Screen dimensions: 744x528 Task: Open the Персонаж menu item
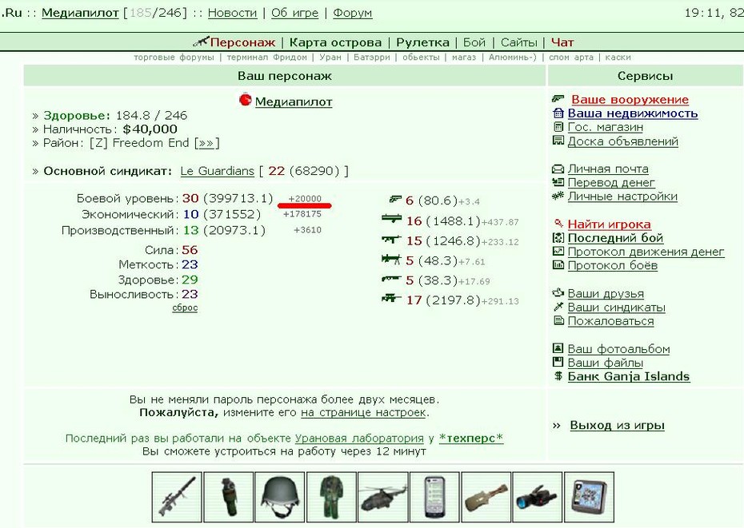pyautogui.click(x=242, y=42)
